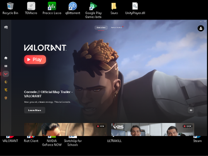Select the Steam desktop shortcut label
Screen dimensions: 208x156
click(x=198, y=141)
